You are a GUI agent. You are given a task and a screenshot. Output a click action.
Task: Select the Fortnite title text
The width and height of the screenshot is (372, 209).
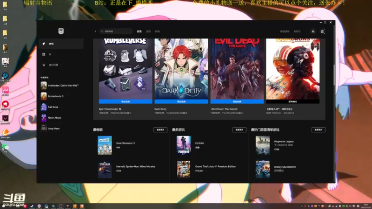(x=199, y=143)
